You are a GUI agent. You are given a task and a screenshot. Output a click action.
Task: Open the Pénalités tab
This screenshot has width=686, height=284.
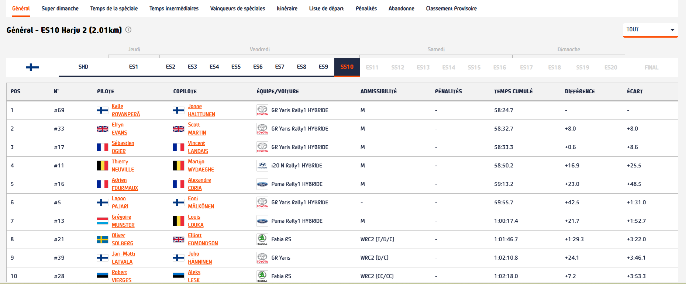(x=366, y=8)
